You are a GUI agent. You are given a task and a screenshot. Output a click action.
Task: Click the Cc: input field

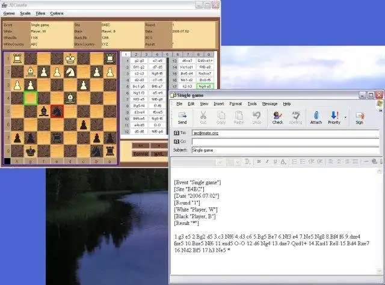coord(285,142)
